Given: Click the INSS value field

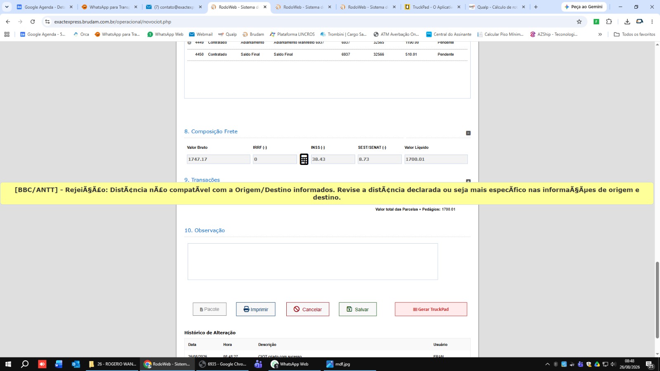Looking at the screenshot, I should coord(333,159).
